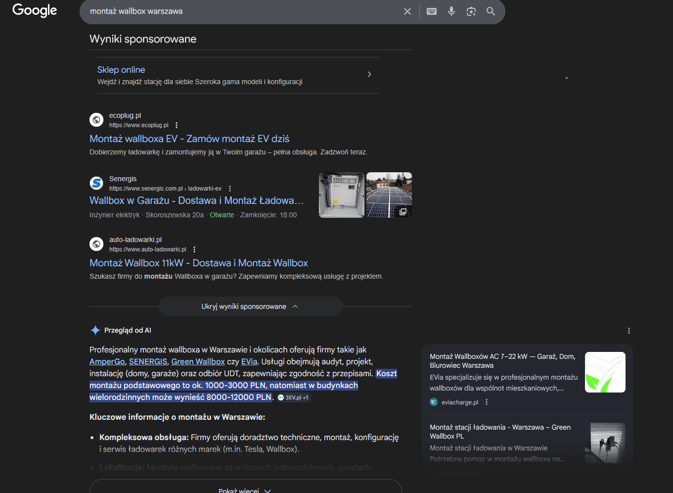This screenshot has height=493, width=673.
Task: Open three-dot menu beside senergis.com.pl URL
Action: (230, 189)
